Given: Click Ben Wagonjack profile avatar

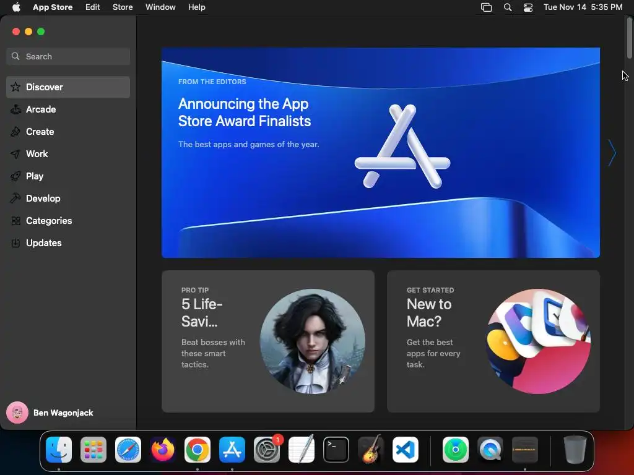Looking at the screenshot, I should coord(17,413).
